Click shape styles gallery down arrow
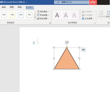 pyautogui.click(x=35, y=15)
